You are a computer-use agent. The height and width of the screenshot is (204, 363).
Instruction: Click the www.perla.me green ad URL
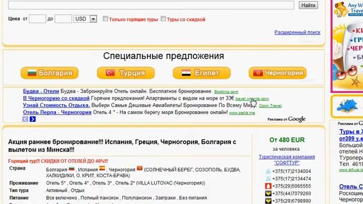pyautogui.click(x=242, y=113)
